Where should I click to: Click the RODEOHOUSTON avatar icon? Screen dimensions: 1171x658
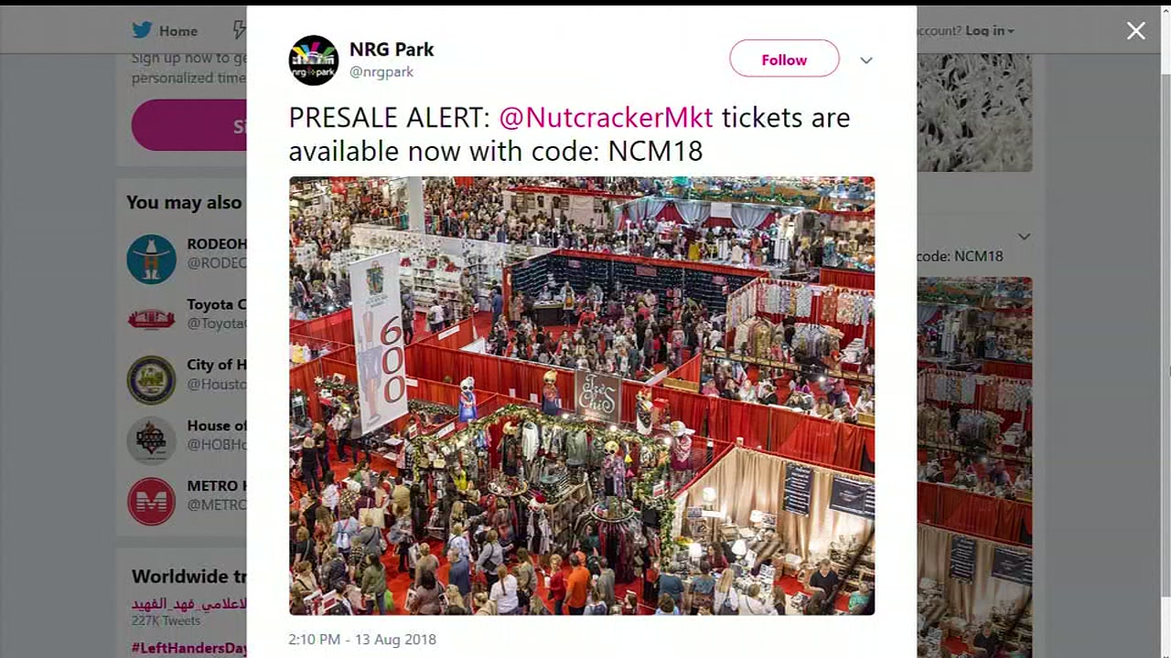click(151, 260)
